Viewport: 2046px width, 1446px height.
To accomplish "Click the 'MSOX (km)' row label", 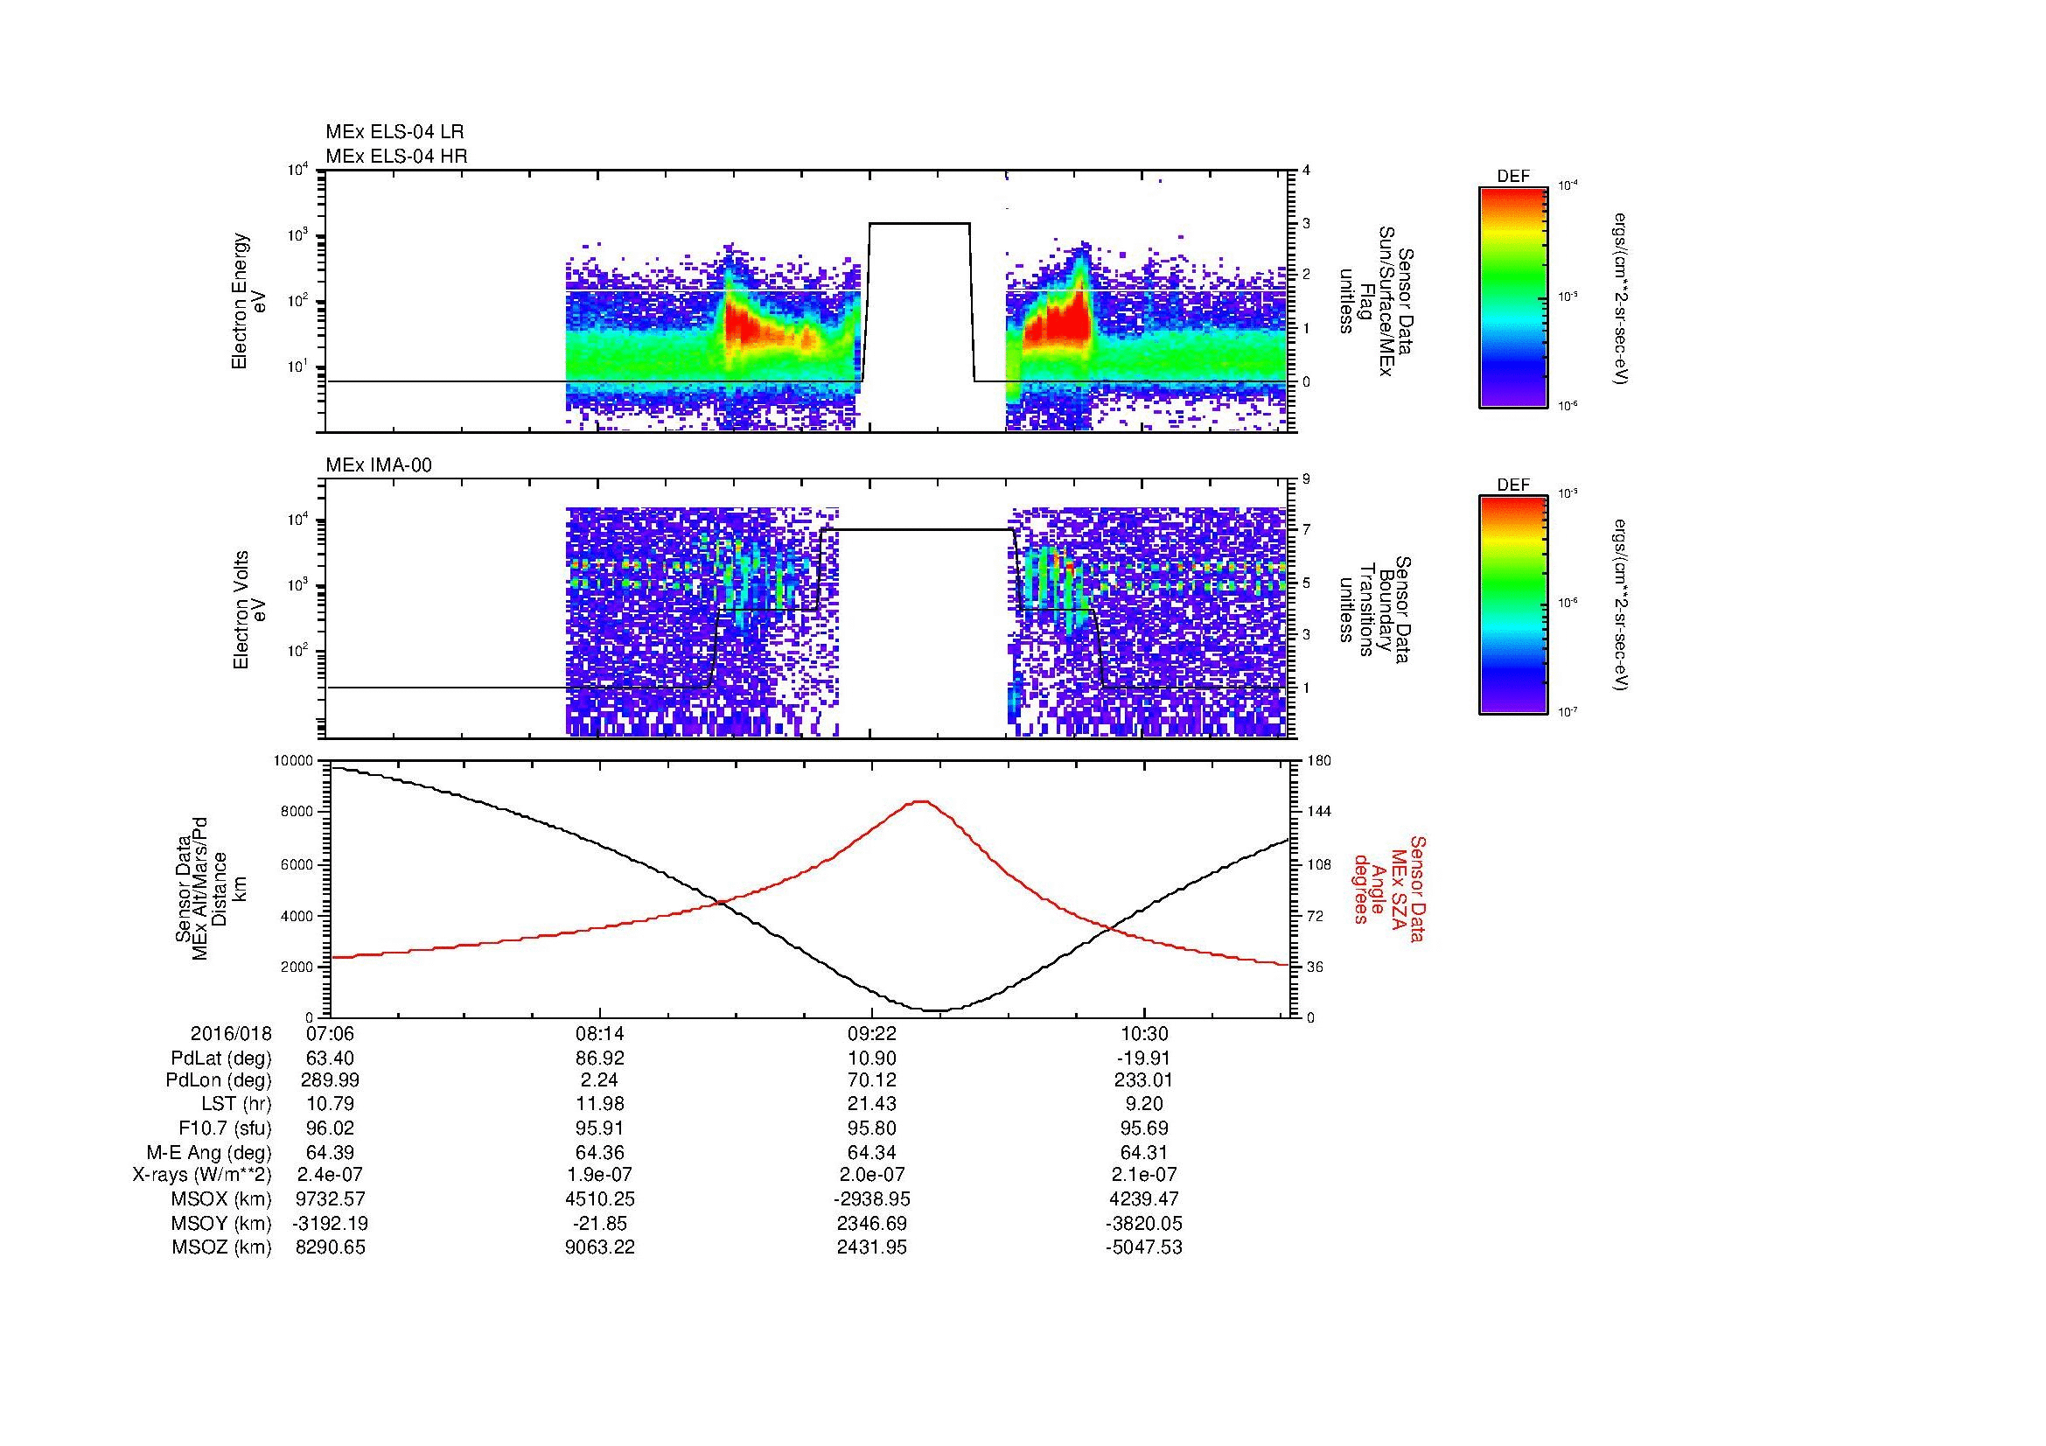I will pyautogui.click(x=221, y=1200).
